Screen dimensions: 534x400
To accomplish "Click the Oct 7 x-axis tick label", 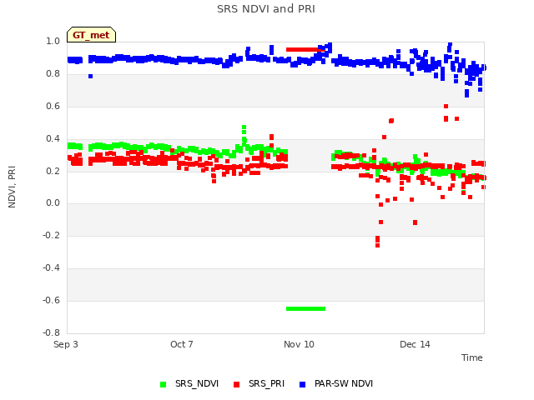I will (182, 344).
